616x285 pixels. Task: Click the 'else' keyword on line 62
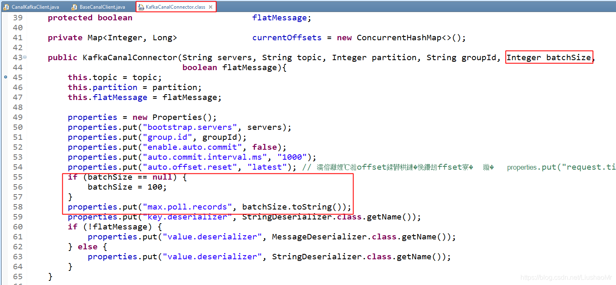[x=88, y=247]
